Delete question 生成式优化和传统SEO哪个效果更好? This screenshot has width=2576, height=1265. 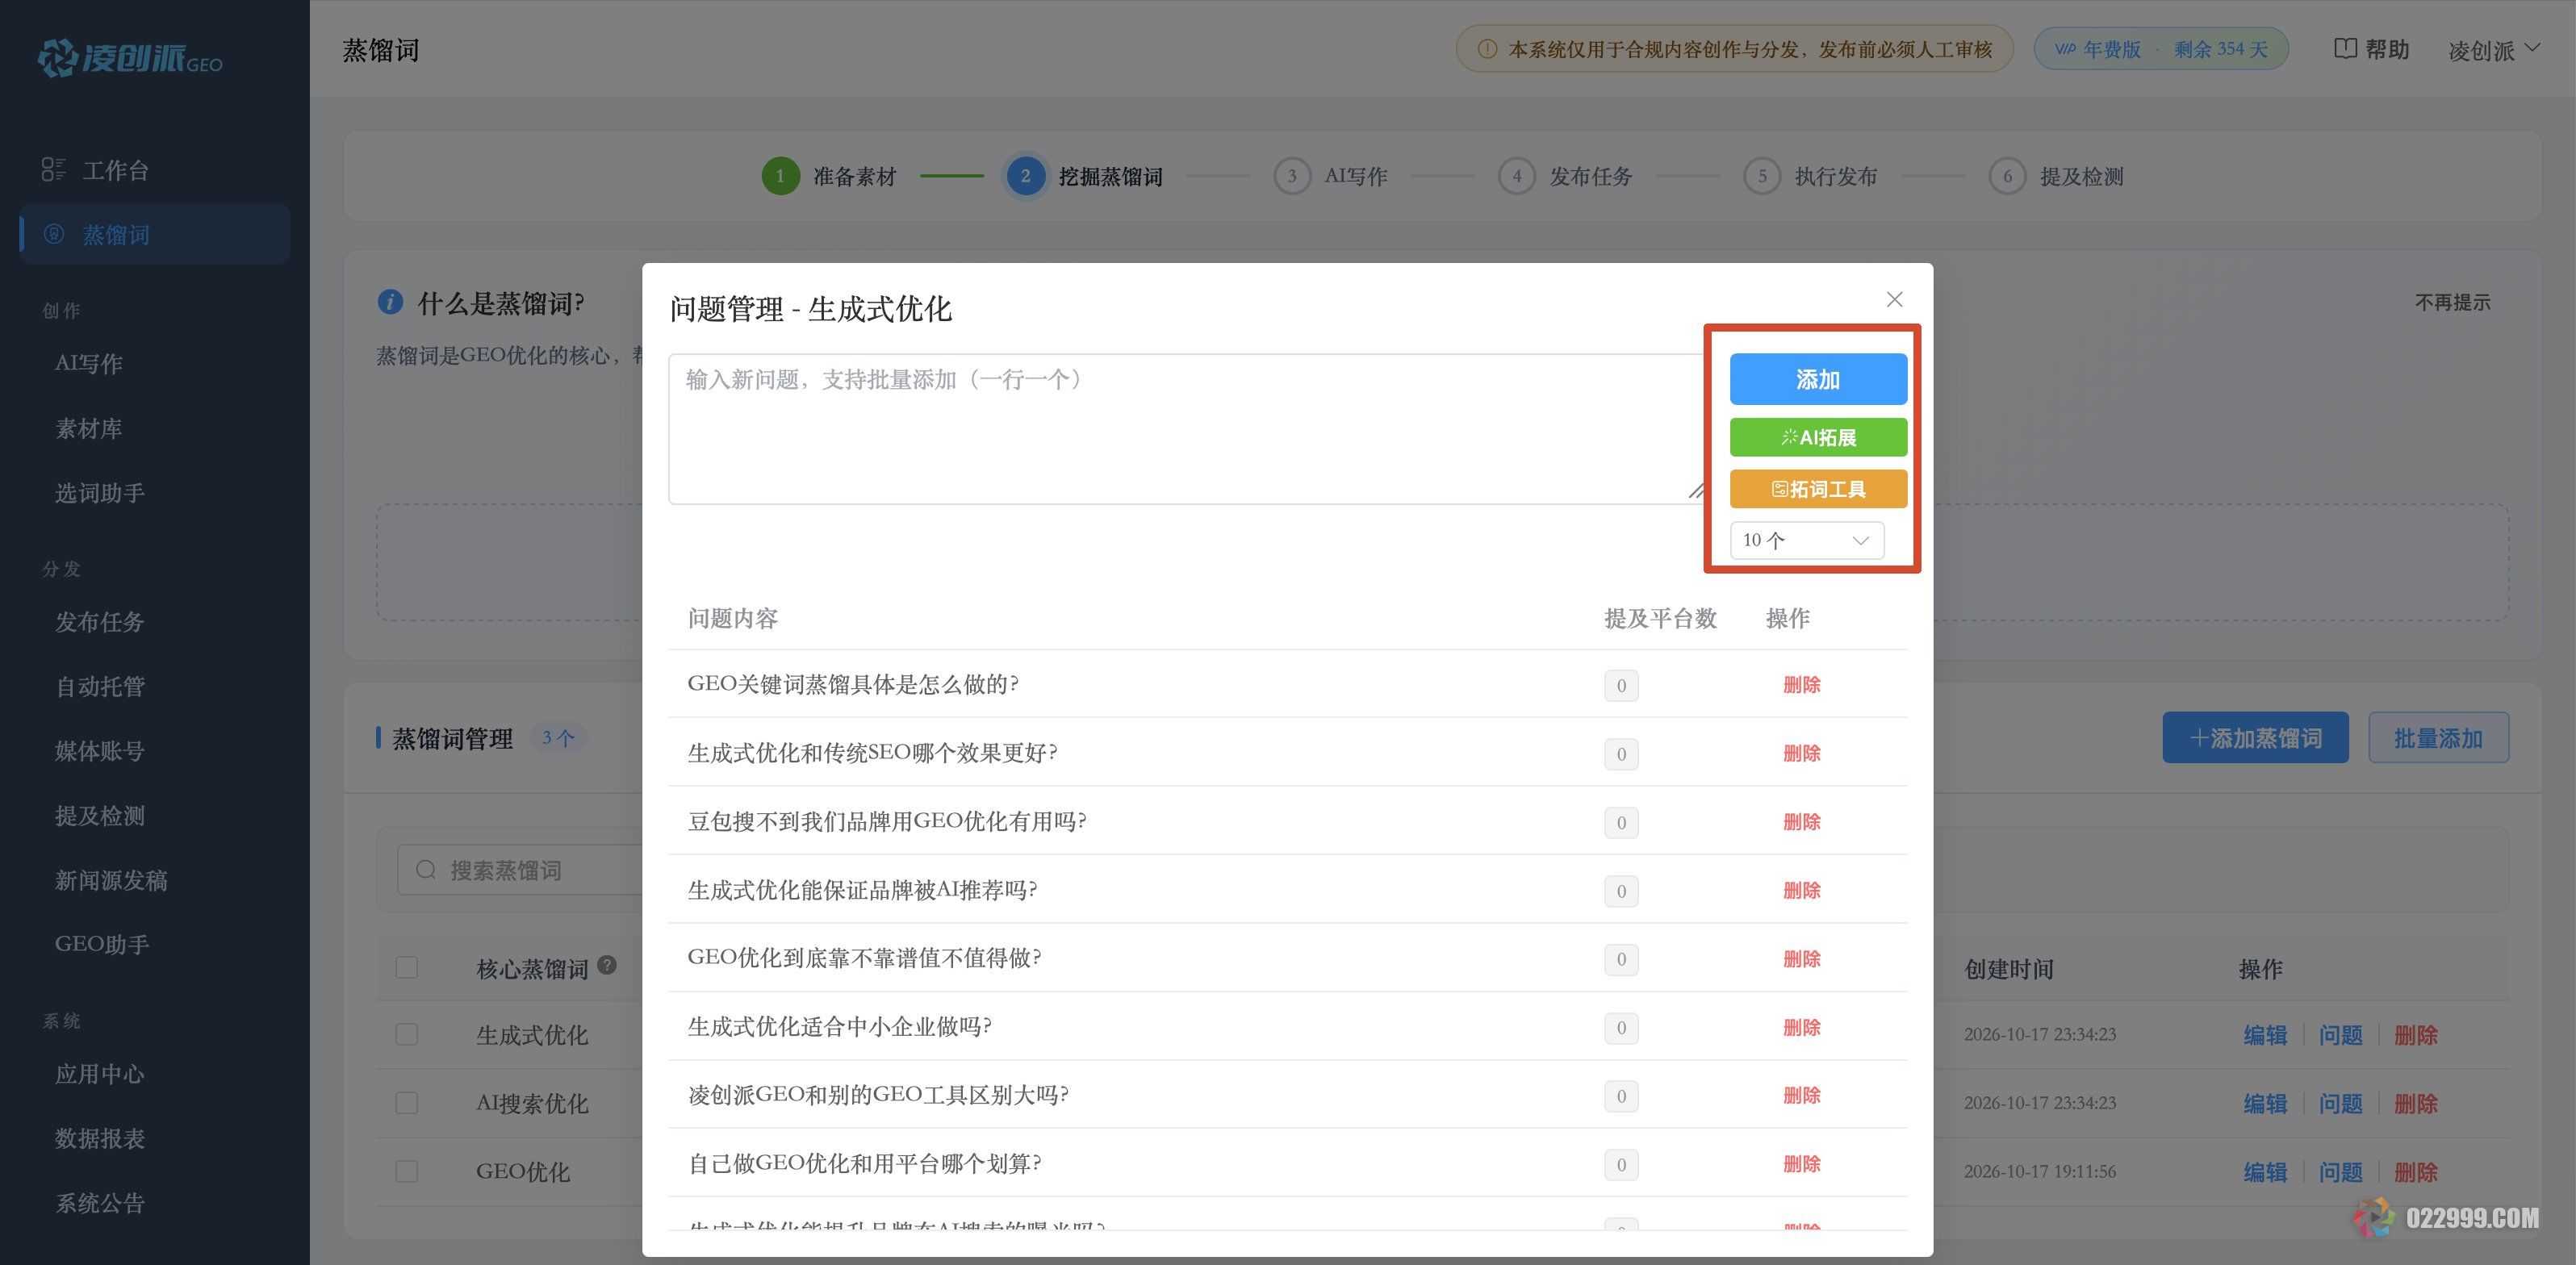tap(1801, 753)
